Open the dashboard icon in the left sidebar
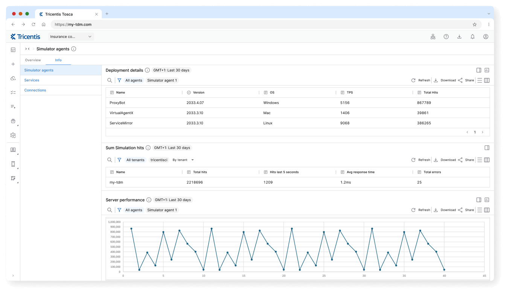The width and height of the screenshot is (506, 293). [x=13, y=49]
